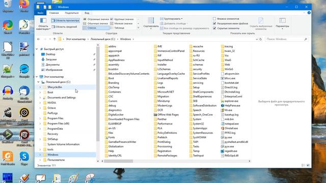Viewport: 326px width, 183px height.
Task: Select SoftwareDistribution folder
Action: [203, 106]
